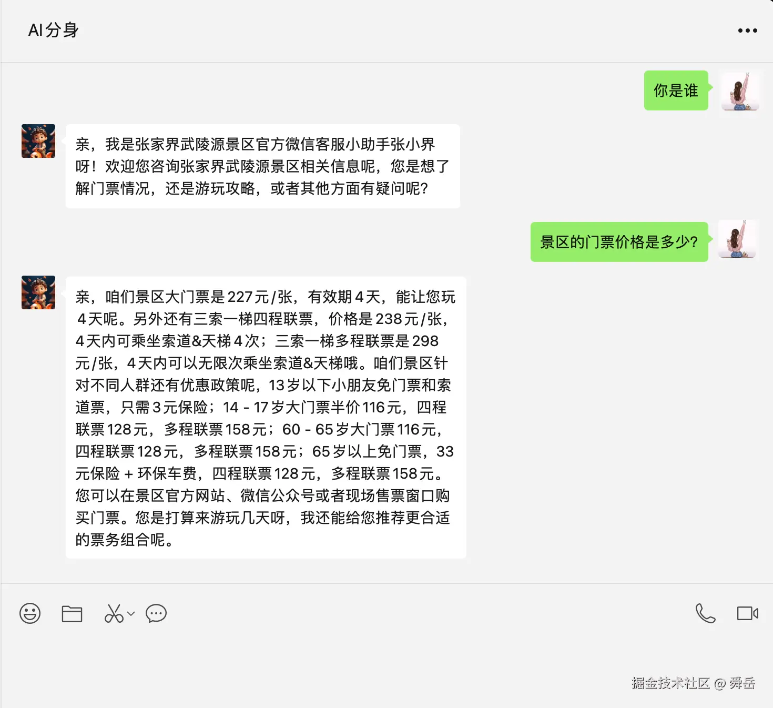Select the screenshot scissors tool
This screenshot has width=773, height=708.
114,613
